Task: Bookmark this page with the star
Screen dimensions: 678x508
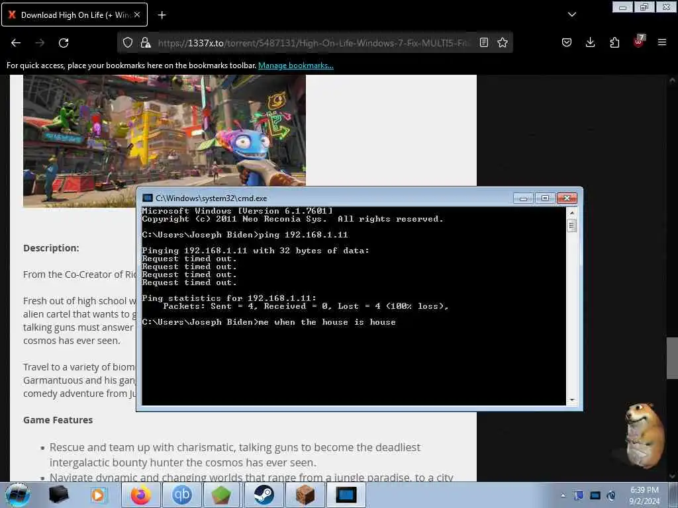Action: (x=503, y=42)
